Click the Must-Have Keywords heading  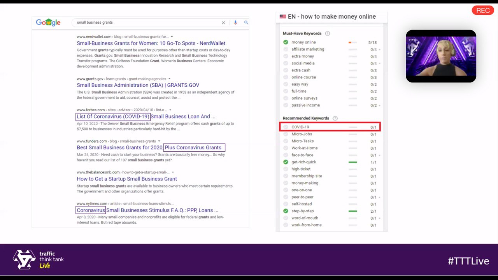[x=302, y=33]
